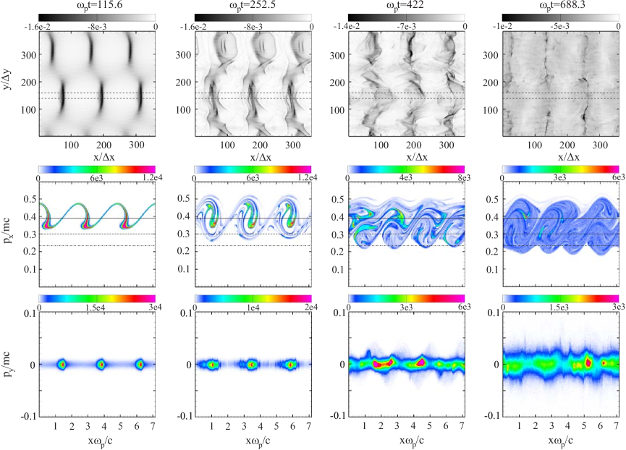View the py/mc phase-space plot at ωpt=422
The height and width of the screenshot is (450, 626).
407,364
